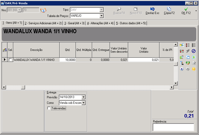The image size is (199, 135).
Task: Click the % de IPI column header
Action: pyautogui.click(x=167, y=50)
